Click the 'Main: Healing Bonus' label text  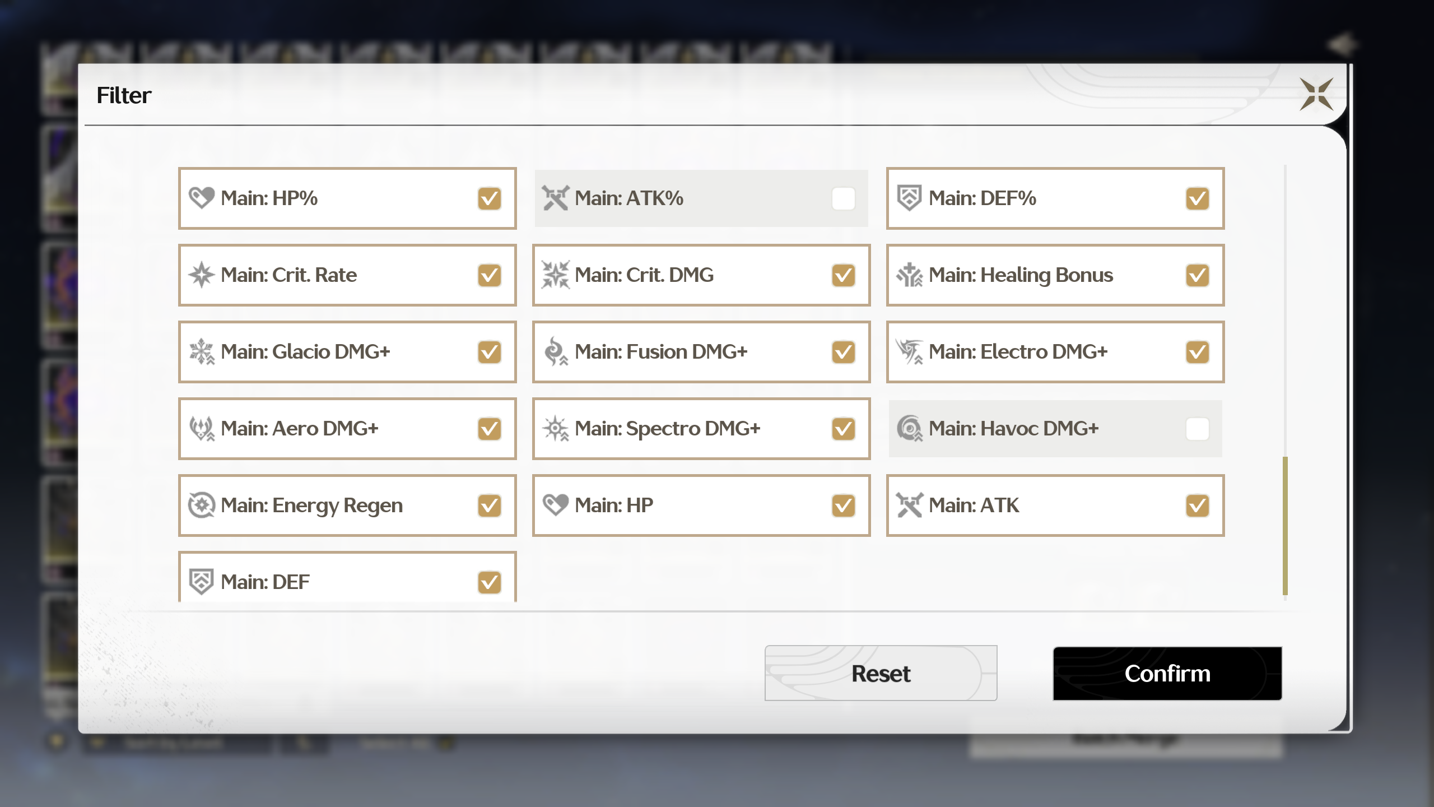point(1021,276)
